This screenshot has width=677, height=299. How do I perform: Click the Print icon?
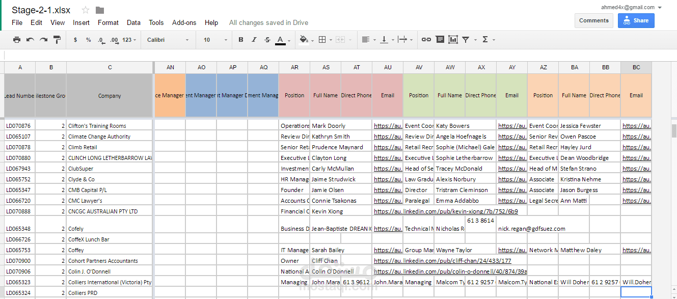[17, 40]
